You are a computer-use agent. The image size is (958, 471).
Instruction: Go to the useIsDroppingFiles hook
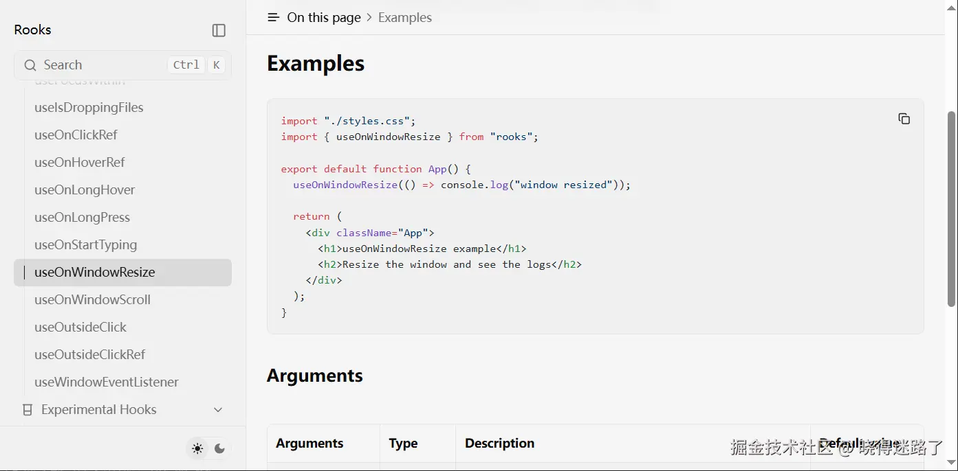pos(89,108)
